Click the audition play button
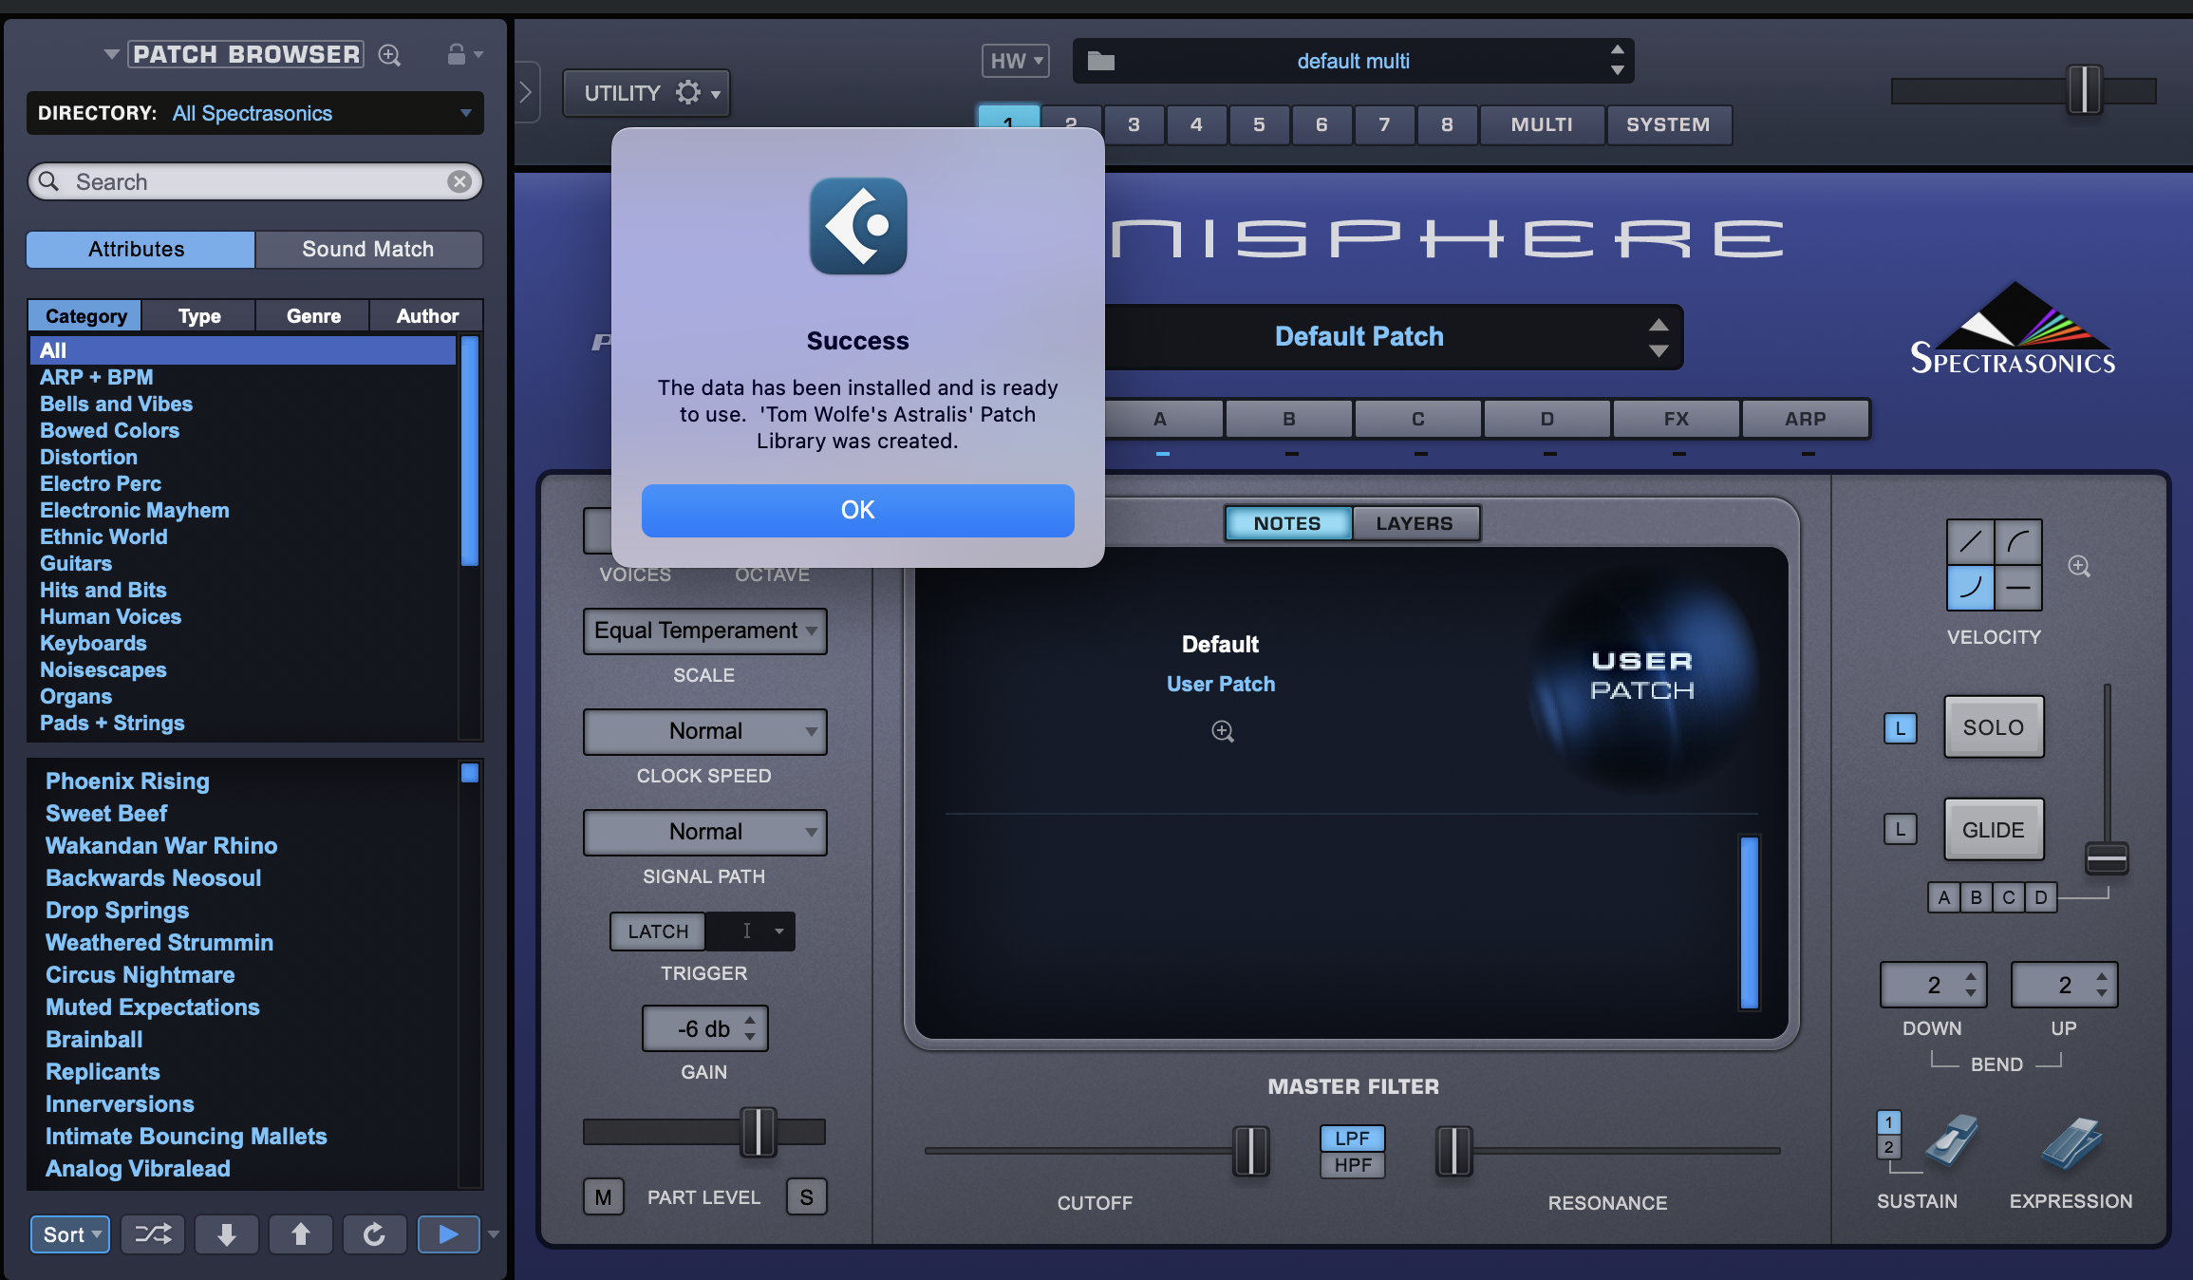This screenshot has width=2193, height=1280. tap(448, 1233)
